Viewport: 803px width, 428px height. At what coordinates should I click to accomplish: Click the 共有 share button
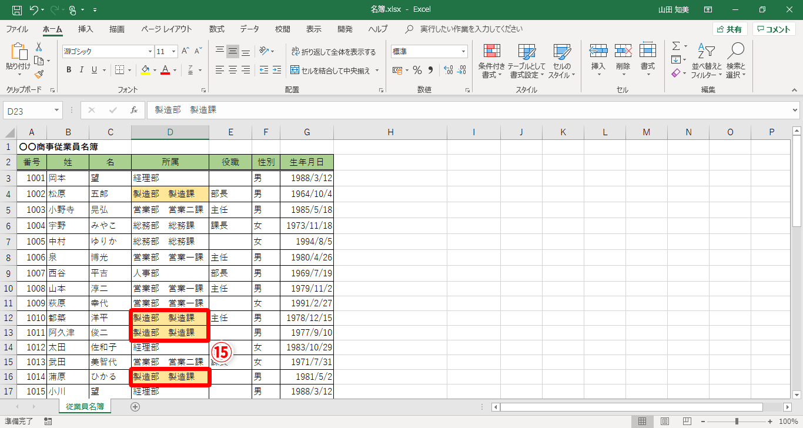(x=730, y=29)
